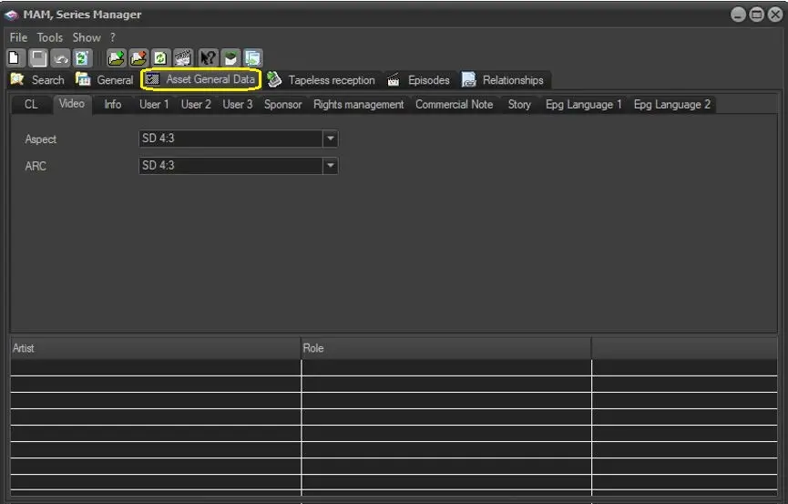The image size is (788, 504).
Task: Click the last toolbar icon with stacked windows
Action: (252, 57)
